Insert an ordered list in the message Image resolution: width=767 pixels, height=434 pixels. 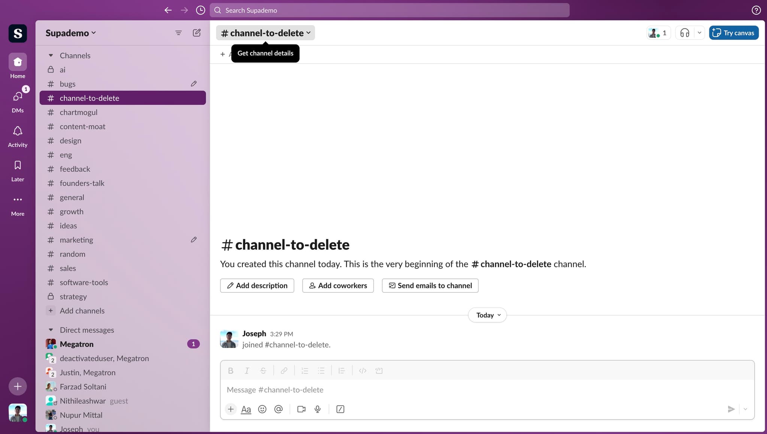[304, 370]
